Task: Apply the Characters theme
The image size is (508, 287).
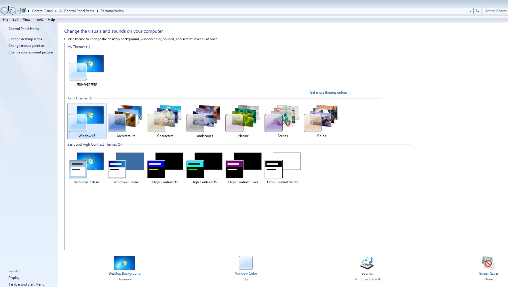Action: (x=165, y=121)
